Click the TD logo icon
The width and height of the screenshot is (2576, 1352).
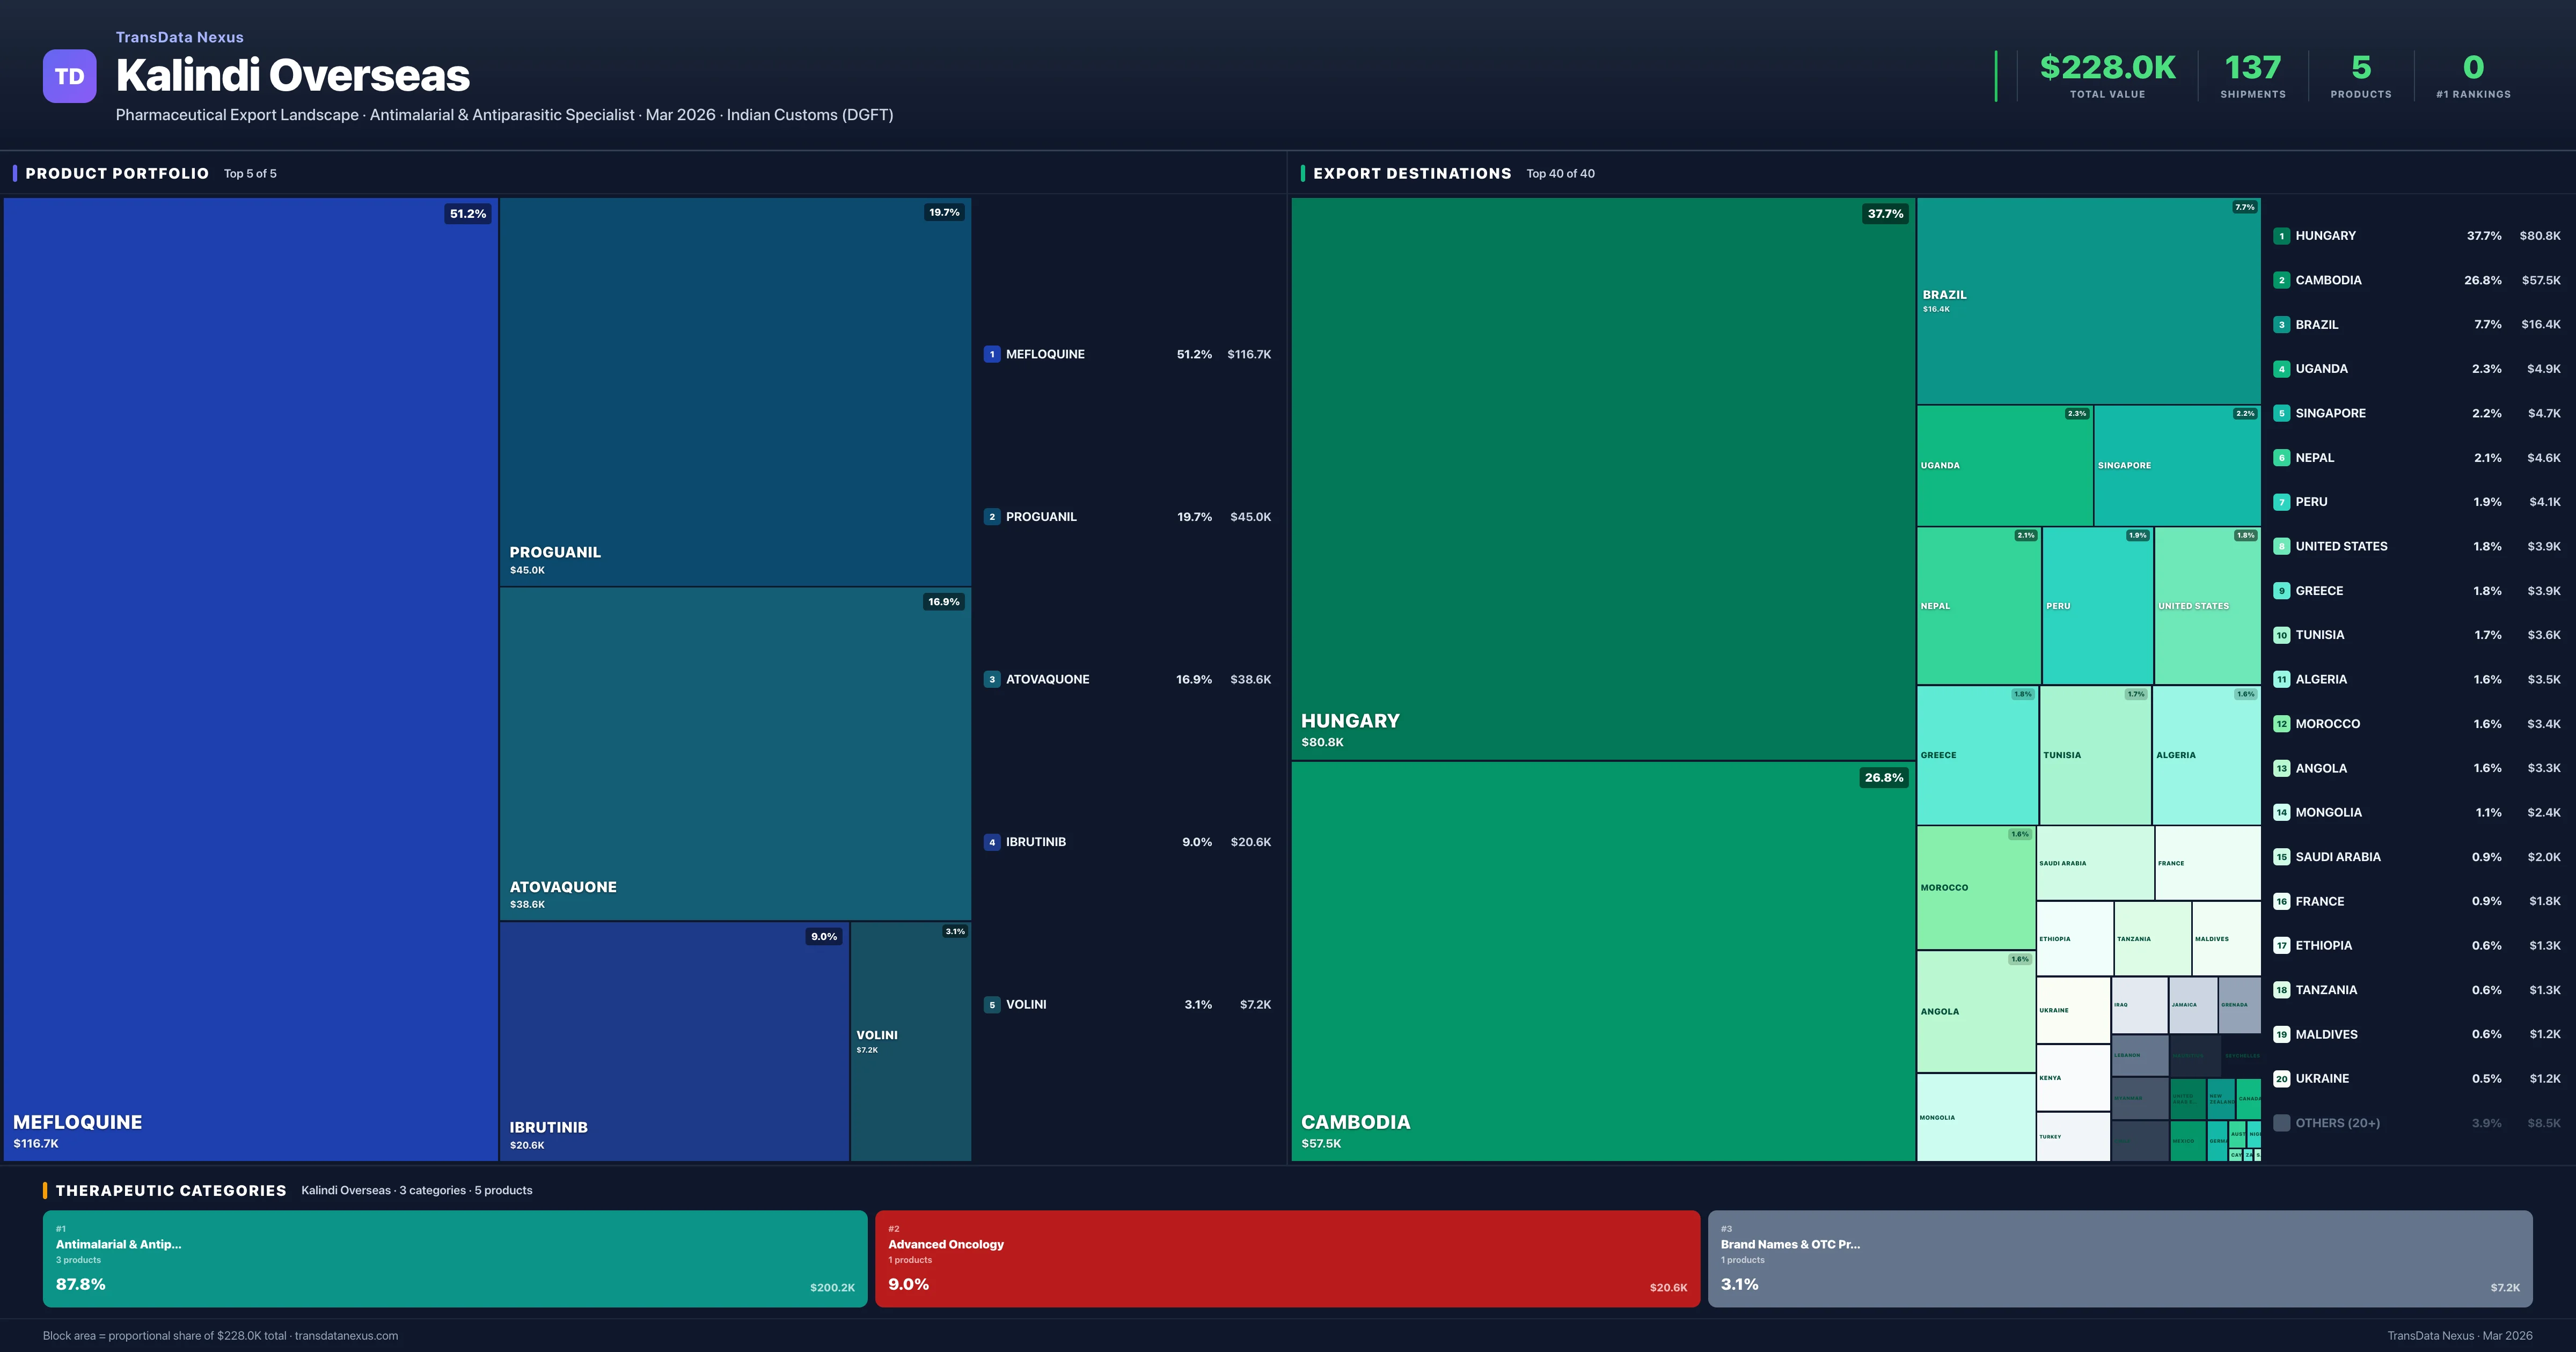[x=69, y=76]
